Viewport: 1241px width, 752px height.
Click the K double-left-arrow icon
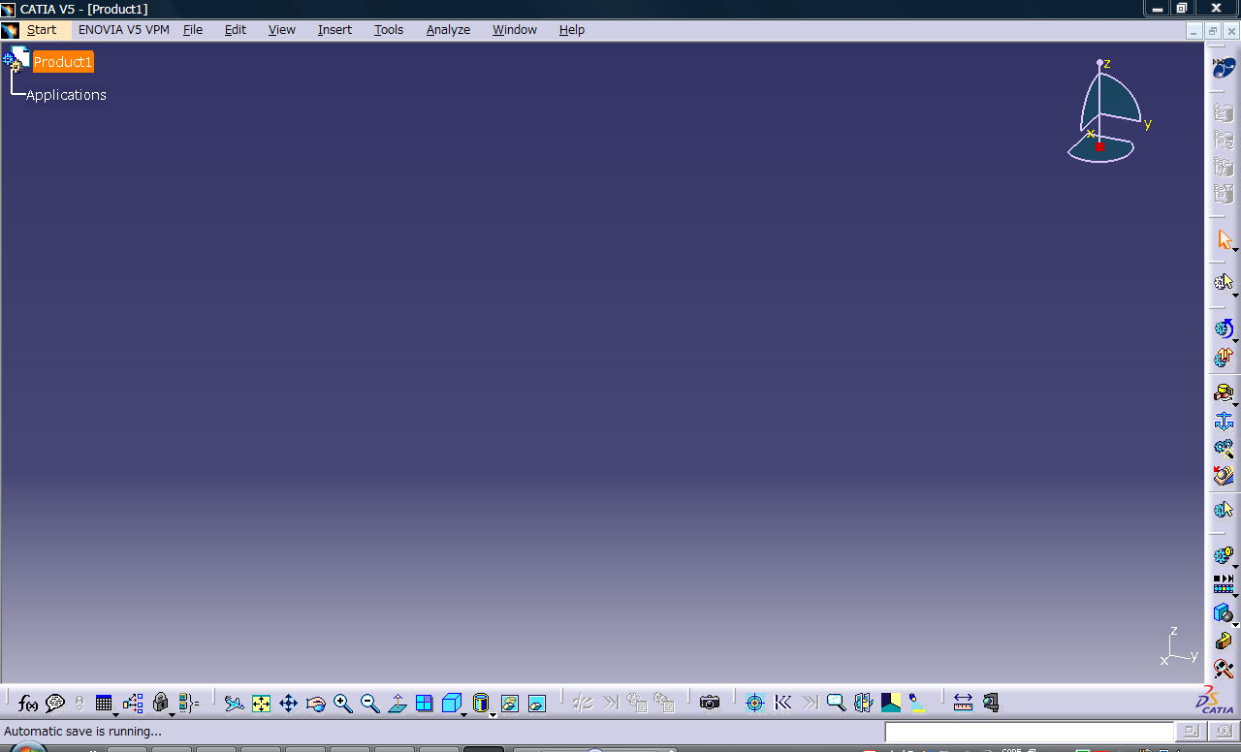click(x=782, y=703)
